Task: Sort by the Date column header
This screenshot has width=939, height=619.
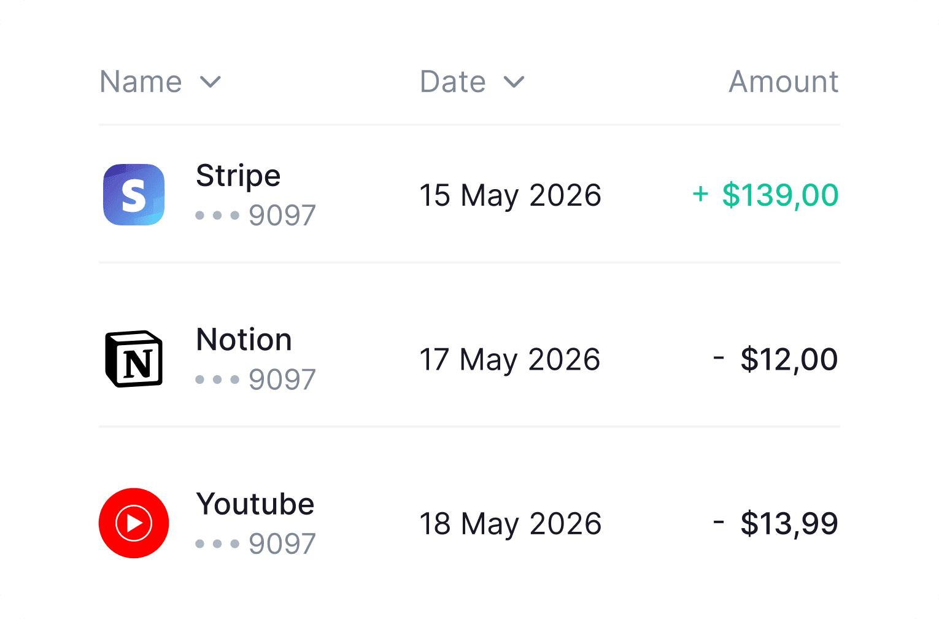Action: tap(453, 82)
